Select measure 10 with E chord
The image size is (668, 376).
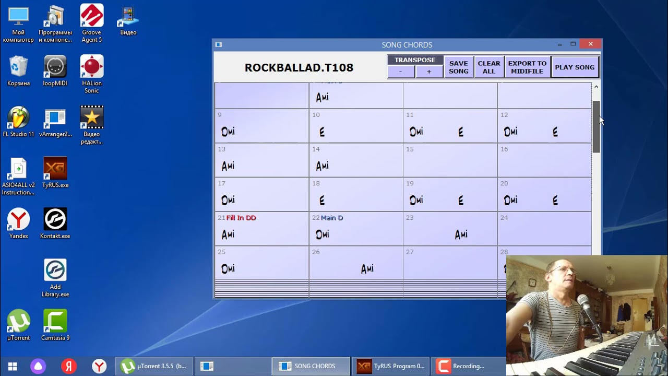tap(356, 126)
